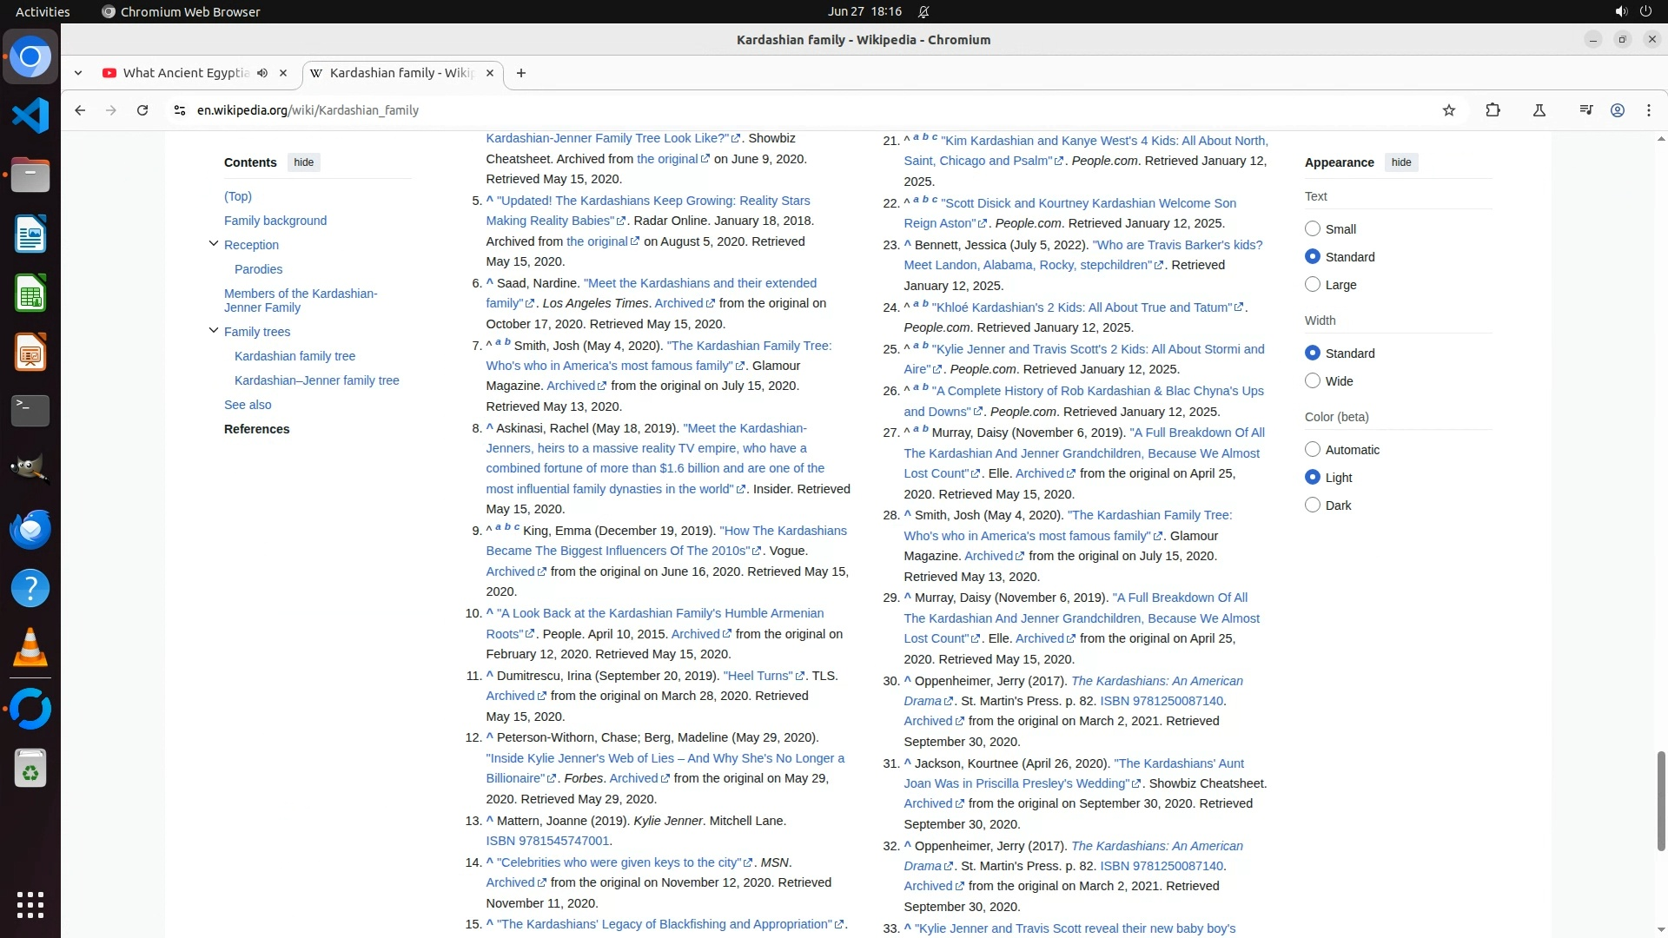
Task: Mute audio on the YouTube tab
Action: 262,73
